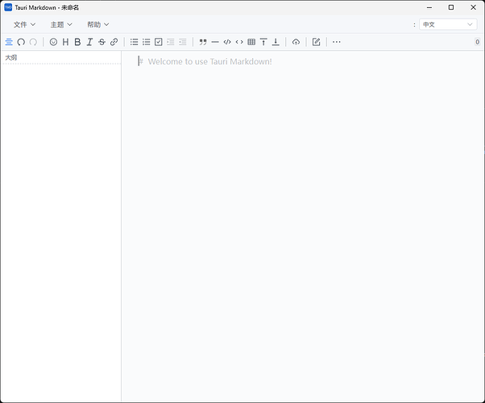Click the 大纲 outline header

point(11,57)
